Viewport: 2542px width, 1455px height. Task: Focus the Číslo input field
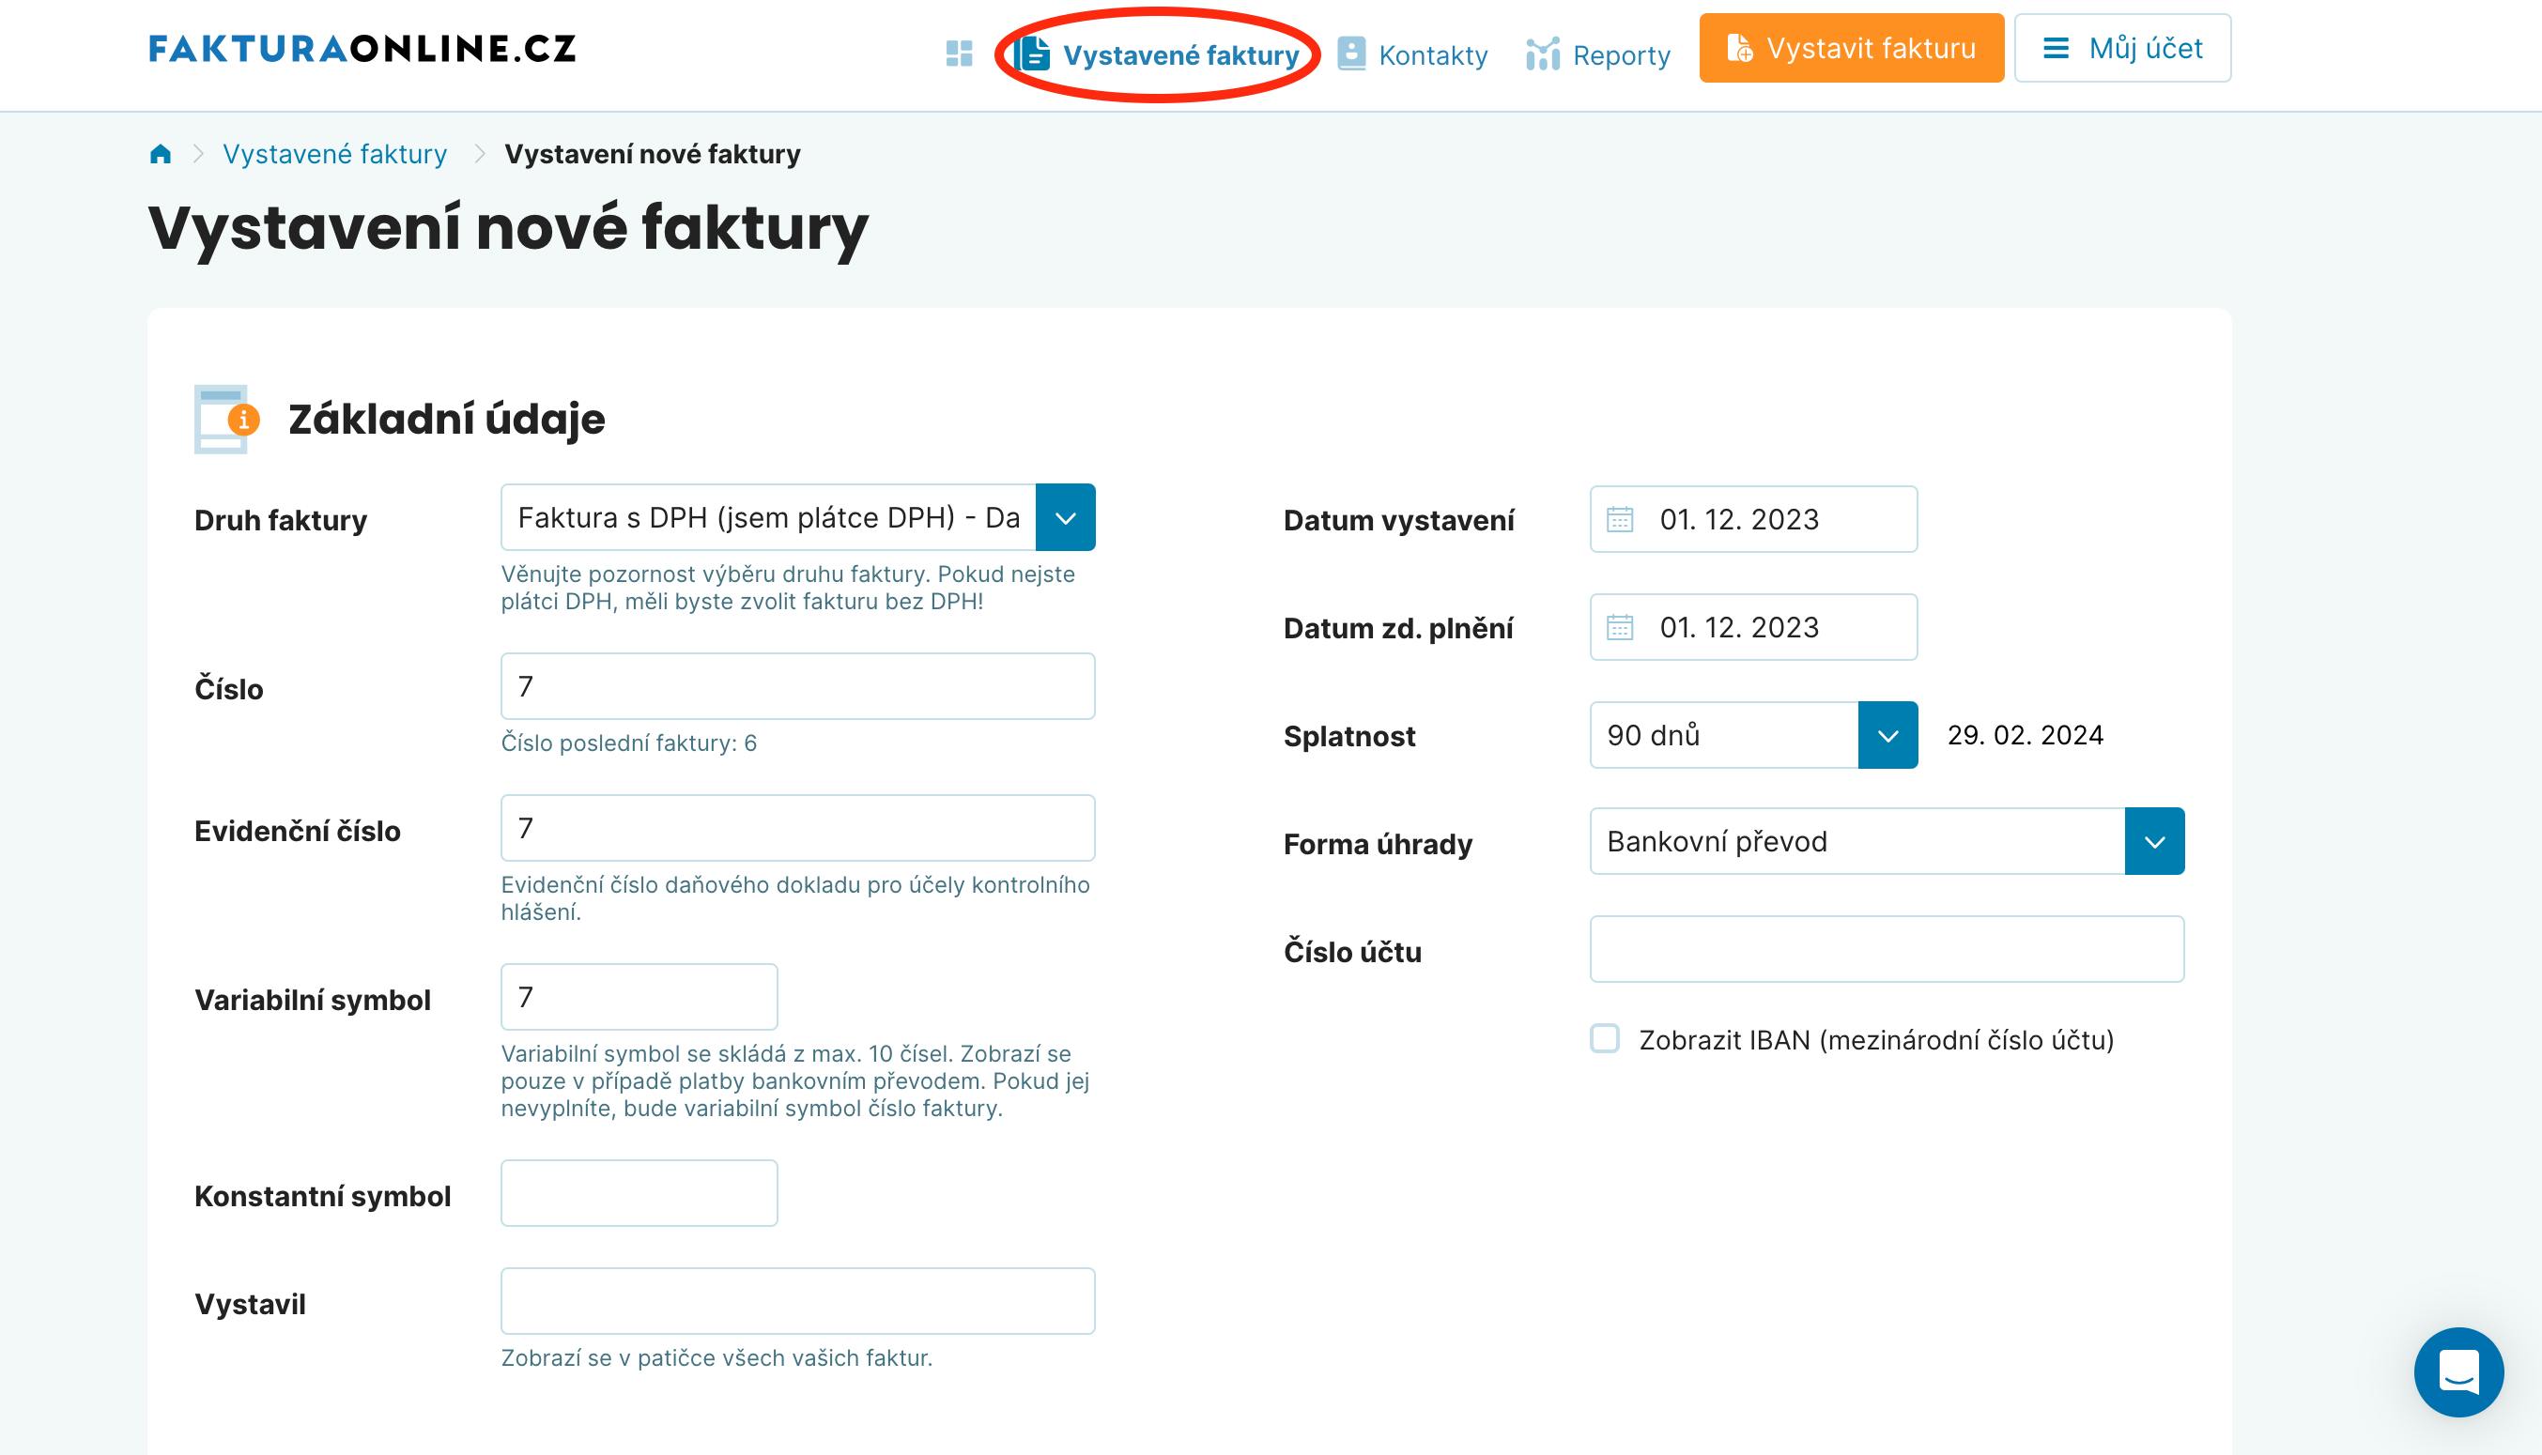797,686
